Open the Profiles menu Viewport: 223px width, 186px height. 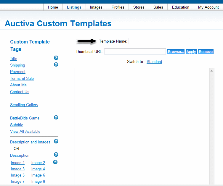[118, 7]
